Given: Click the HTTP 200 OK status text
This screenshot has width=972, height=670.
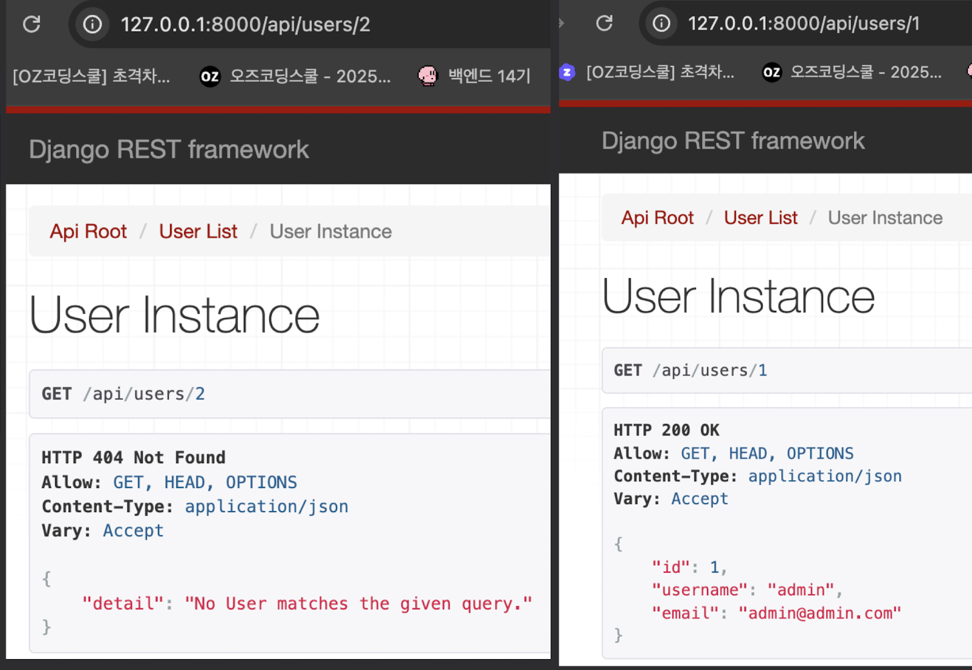Looking at the screenshot, I should point(666,431).
